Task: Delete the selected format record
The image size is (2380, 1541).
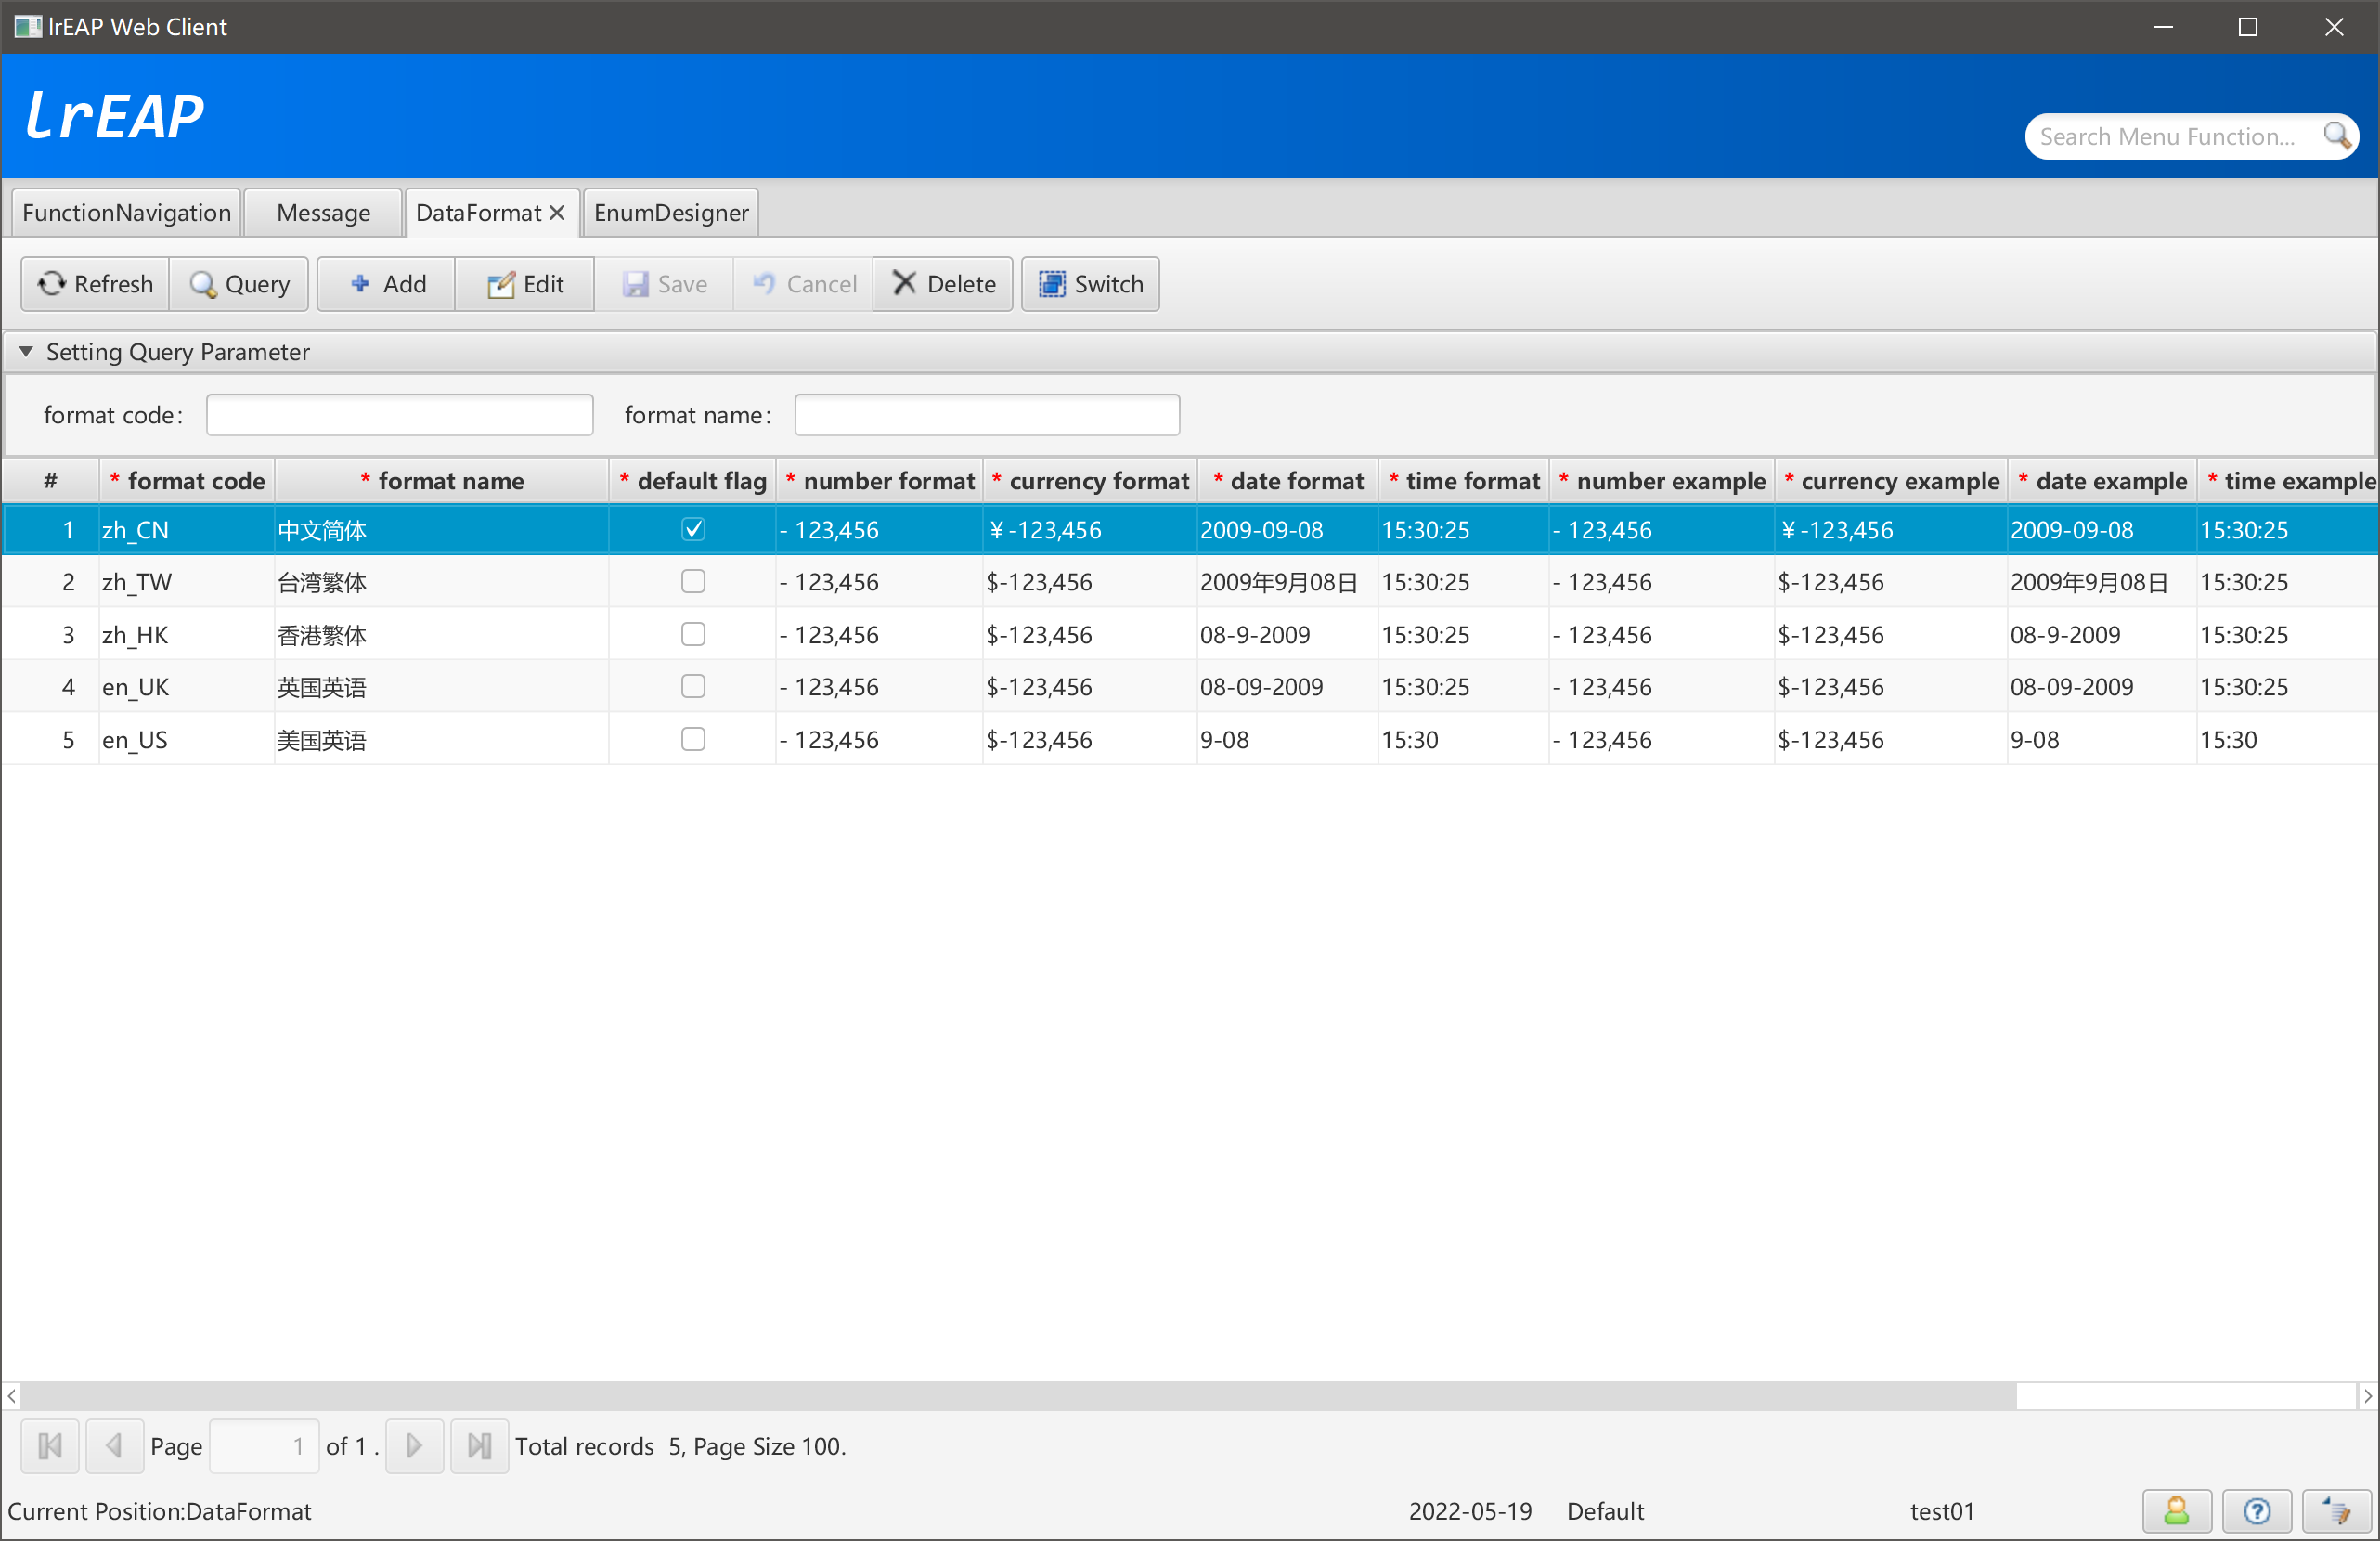Action: (x=943, y=284)
